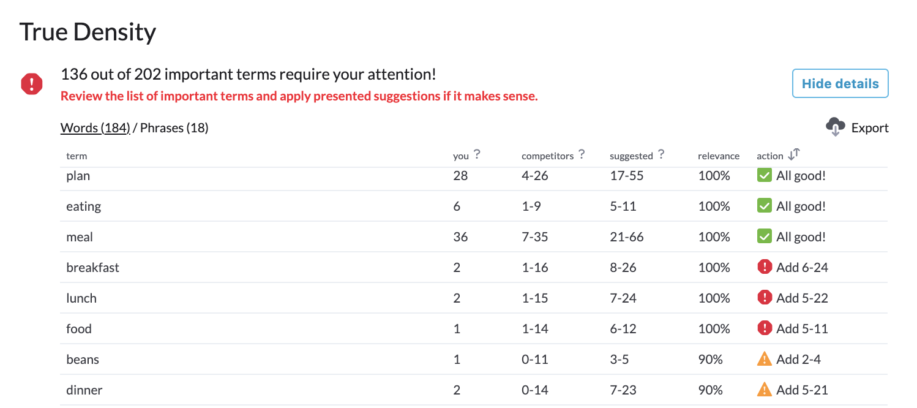Click the orange triangle icon for beans
This screenshot has height=408, width=917.
tap(764, 359)
